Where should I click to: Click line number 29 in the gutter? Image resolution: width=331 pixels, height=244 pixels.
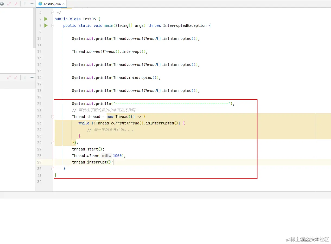click(39, 162)
